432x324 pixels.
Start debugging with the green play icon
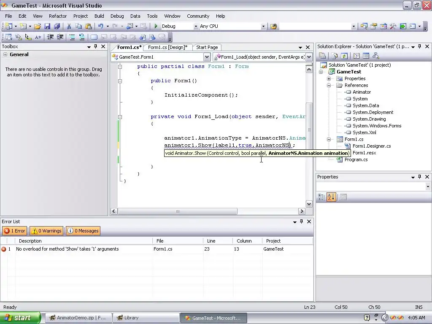click(156, 26)
